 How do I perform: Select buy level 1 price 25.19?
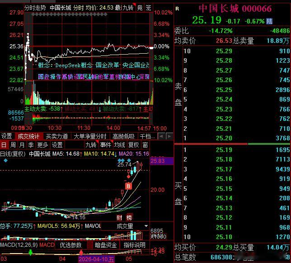coord(224,150)
